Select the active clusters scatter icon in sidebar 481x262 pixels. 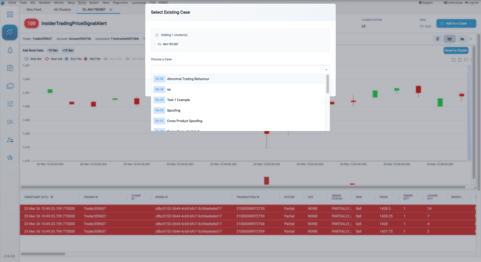pos(10,32)
